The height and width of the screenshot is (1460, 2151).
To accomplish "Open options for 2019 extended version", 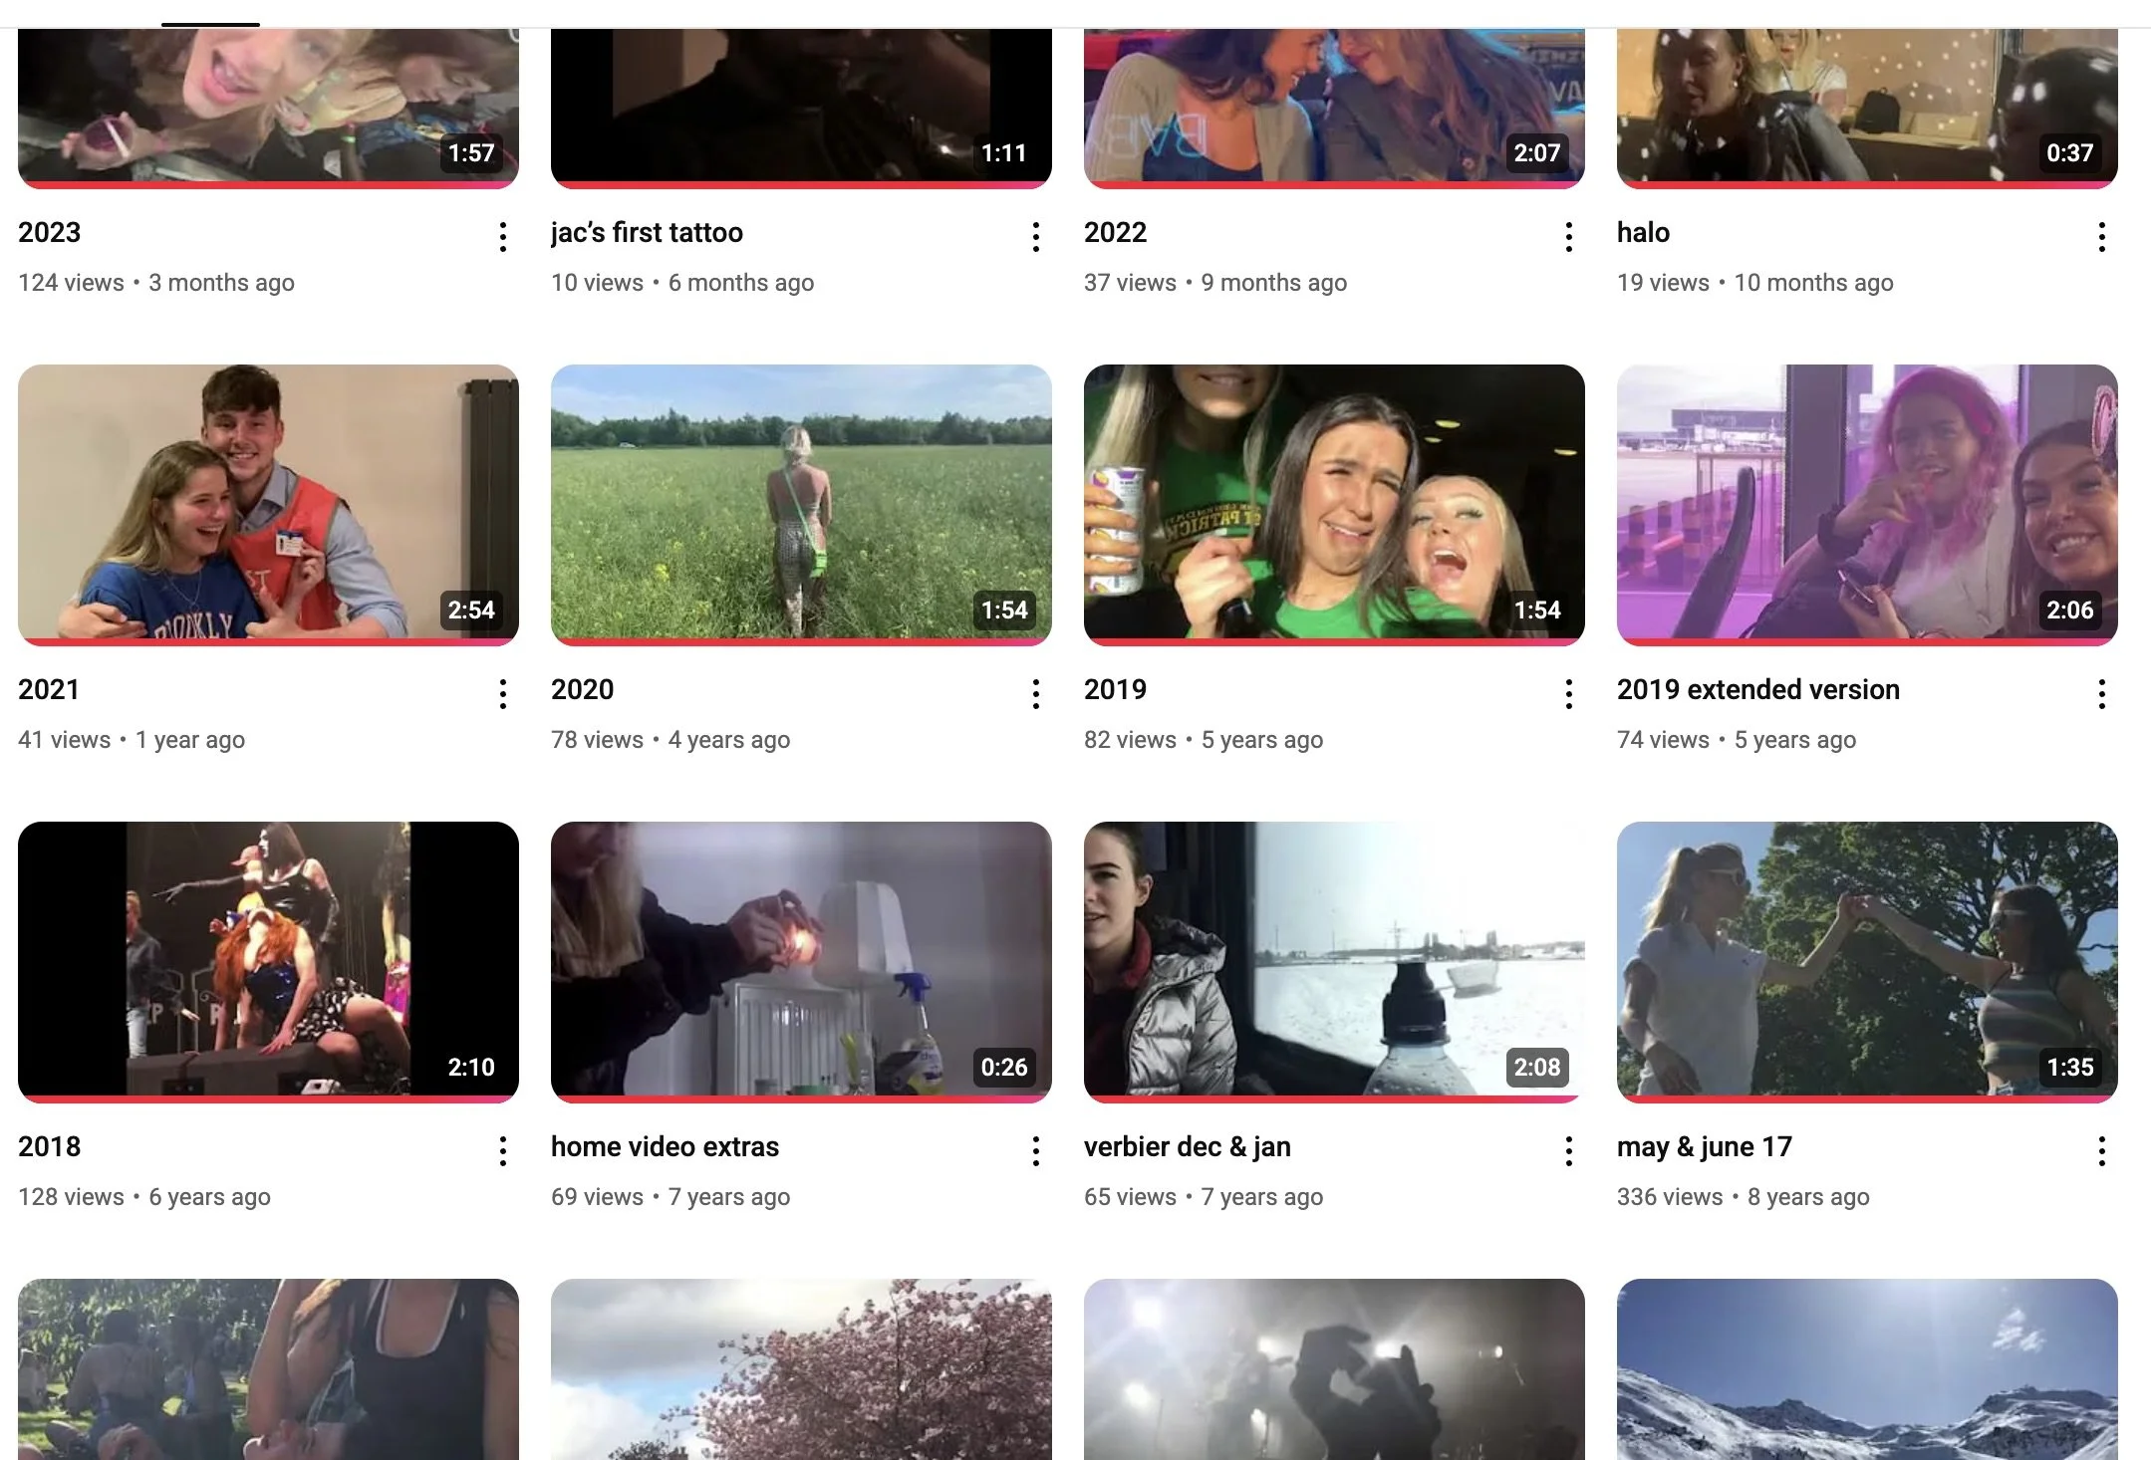I will (x=2102, y=694).
